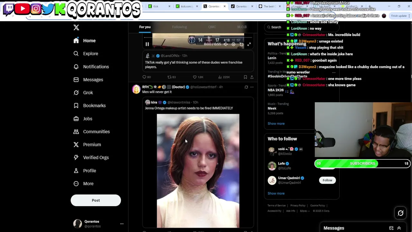Expand the Messages drawer

(399, 228)
